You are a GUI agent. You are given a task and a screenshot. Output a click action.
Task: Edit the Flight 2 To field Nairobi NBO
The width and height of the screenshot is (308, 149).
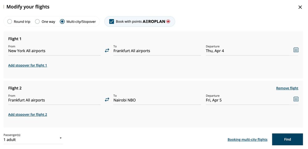pyautogui.click(x=157, y=100)
